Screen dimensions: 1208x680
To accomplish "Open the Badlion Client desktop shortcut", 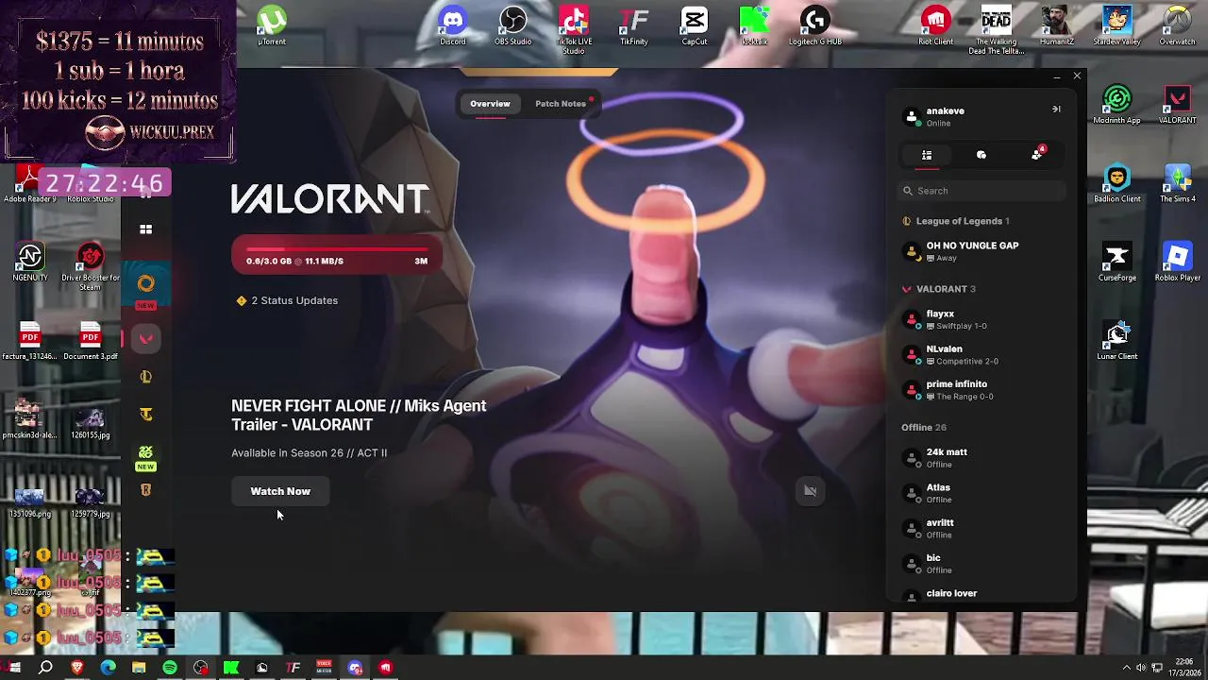I will pyautogui.click(x=1117, y=183).
